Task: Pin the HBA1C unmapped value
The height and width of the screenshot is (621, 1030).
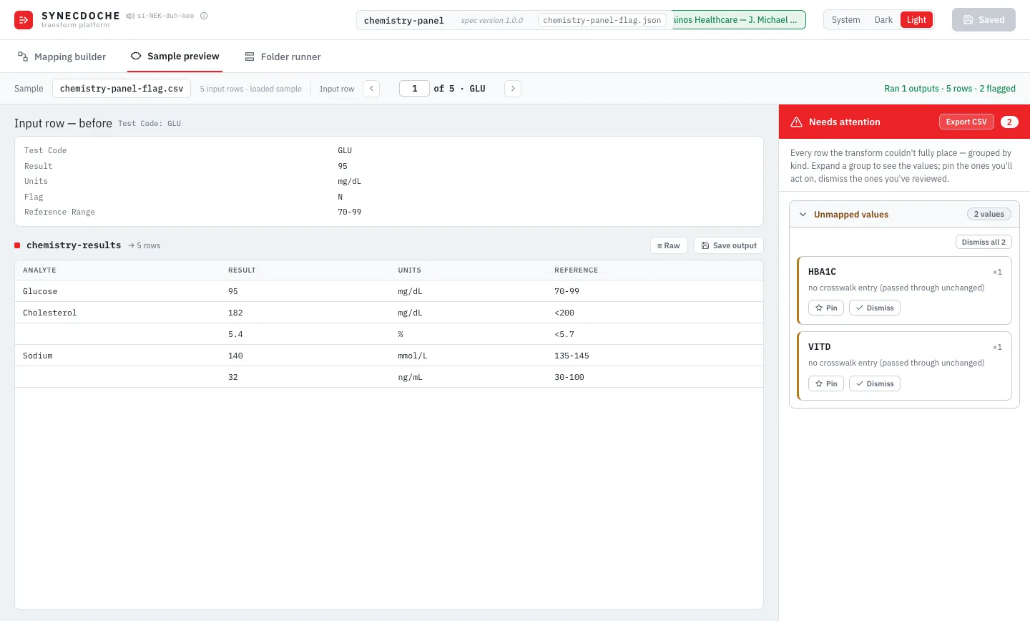Action: click(826, 308)
